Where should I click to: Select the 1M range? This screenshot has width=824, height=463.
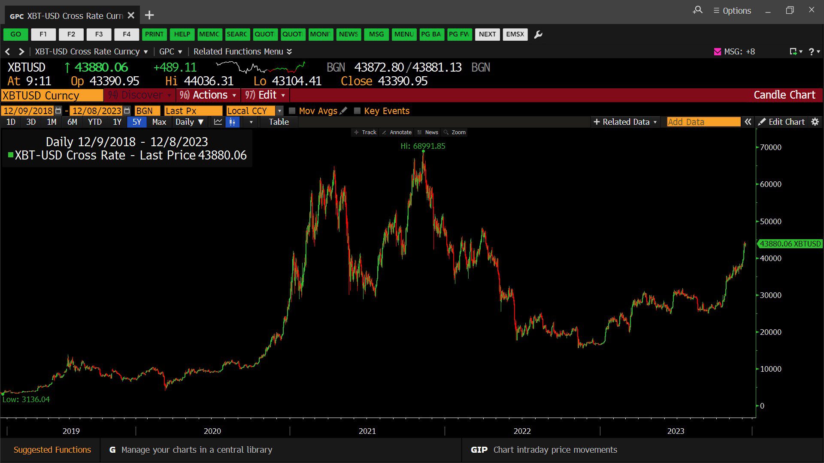click(x=51, y=122)
